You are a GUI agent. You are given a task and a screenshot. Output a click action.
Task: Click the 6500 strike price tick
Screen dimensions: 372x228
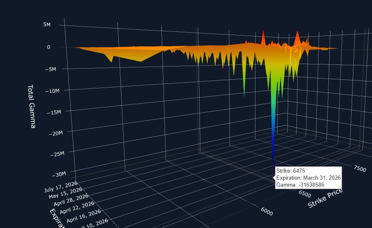click(305, 194)
